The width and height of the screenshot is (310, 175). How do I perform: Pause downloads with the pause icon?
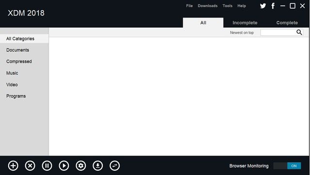click(47, 166)
